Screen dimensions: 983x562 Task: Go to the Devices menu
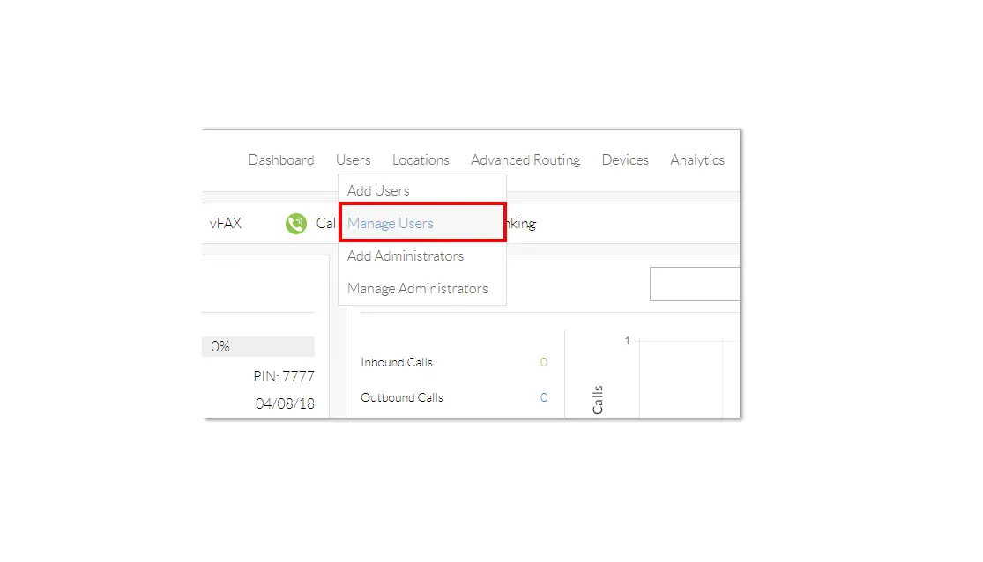625,160
